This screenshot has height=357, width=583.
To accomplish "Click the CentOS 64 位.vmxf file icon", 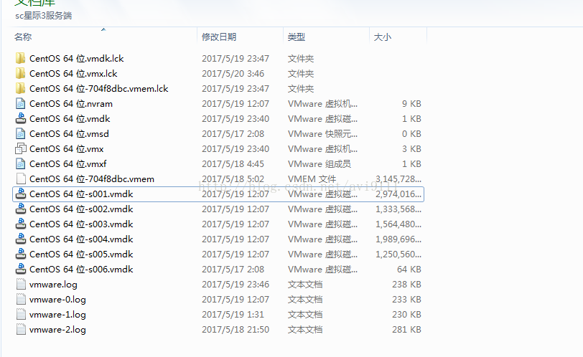I will [x=20, y=163].
